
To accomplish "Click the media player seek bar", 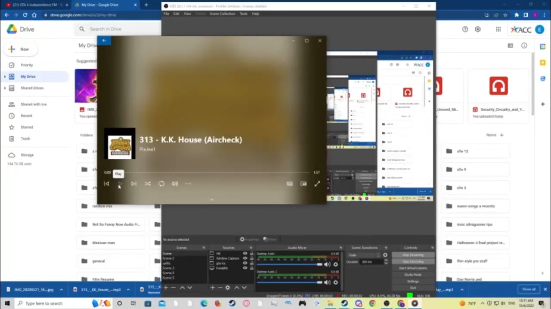I will [211, 173].
